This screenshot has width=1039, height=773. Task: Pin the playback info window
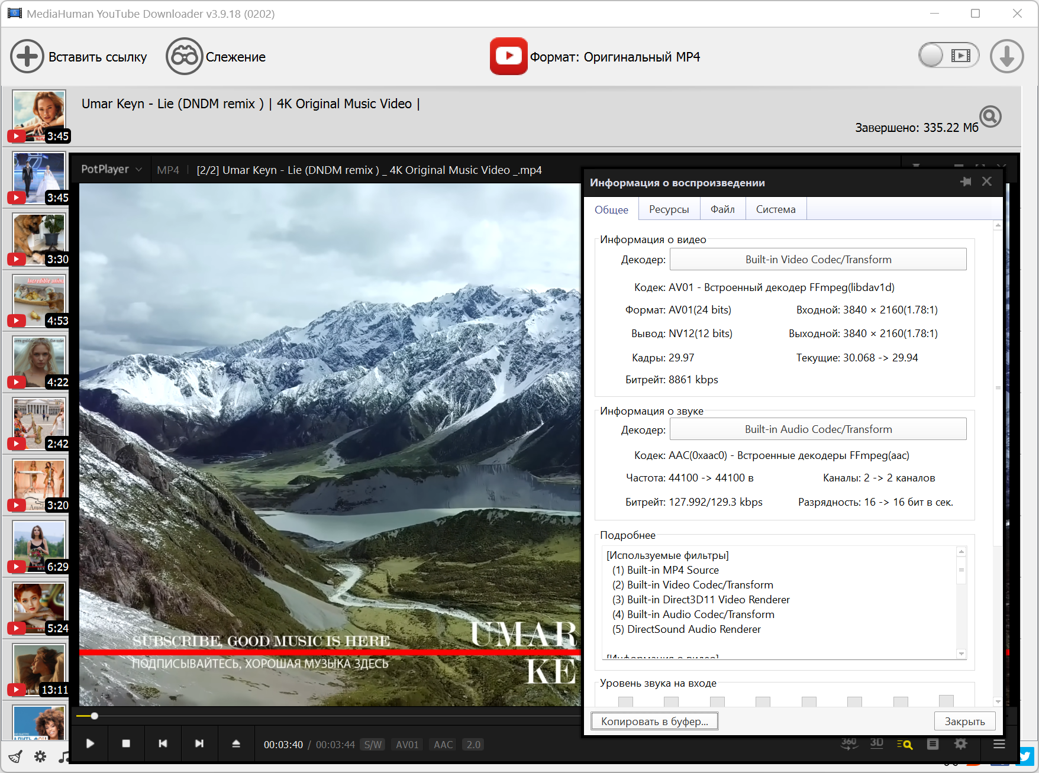tap(966, 182)
